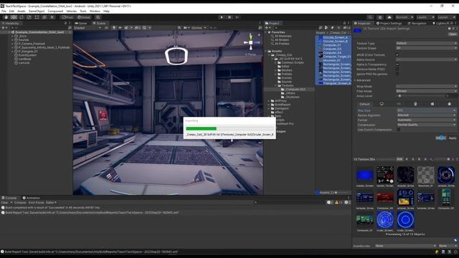
Task: Open the Component menu
Action: coord(55,11)
